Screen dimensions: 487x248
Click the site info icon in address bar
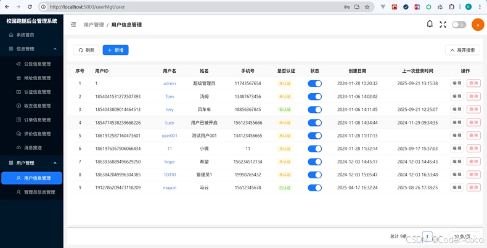point(44,7)
